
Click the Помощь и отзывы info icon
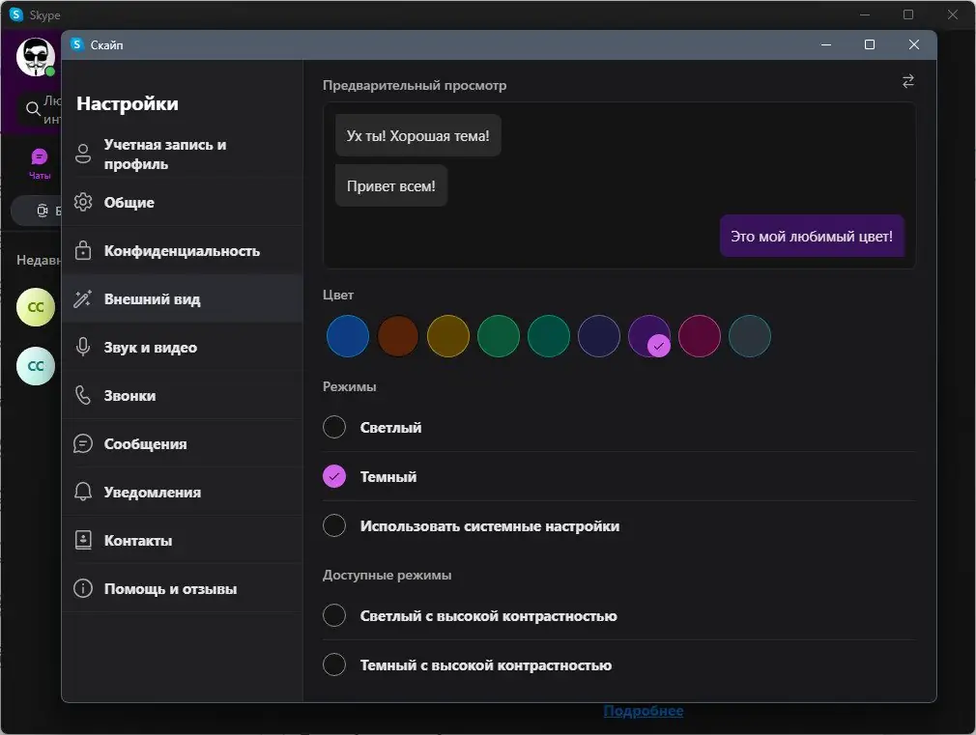coord(84,588)
